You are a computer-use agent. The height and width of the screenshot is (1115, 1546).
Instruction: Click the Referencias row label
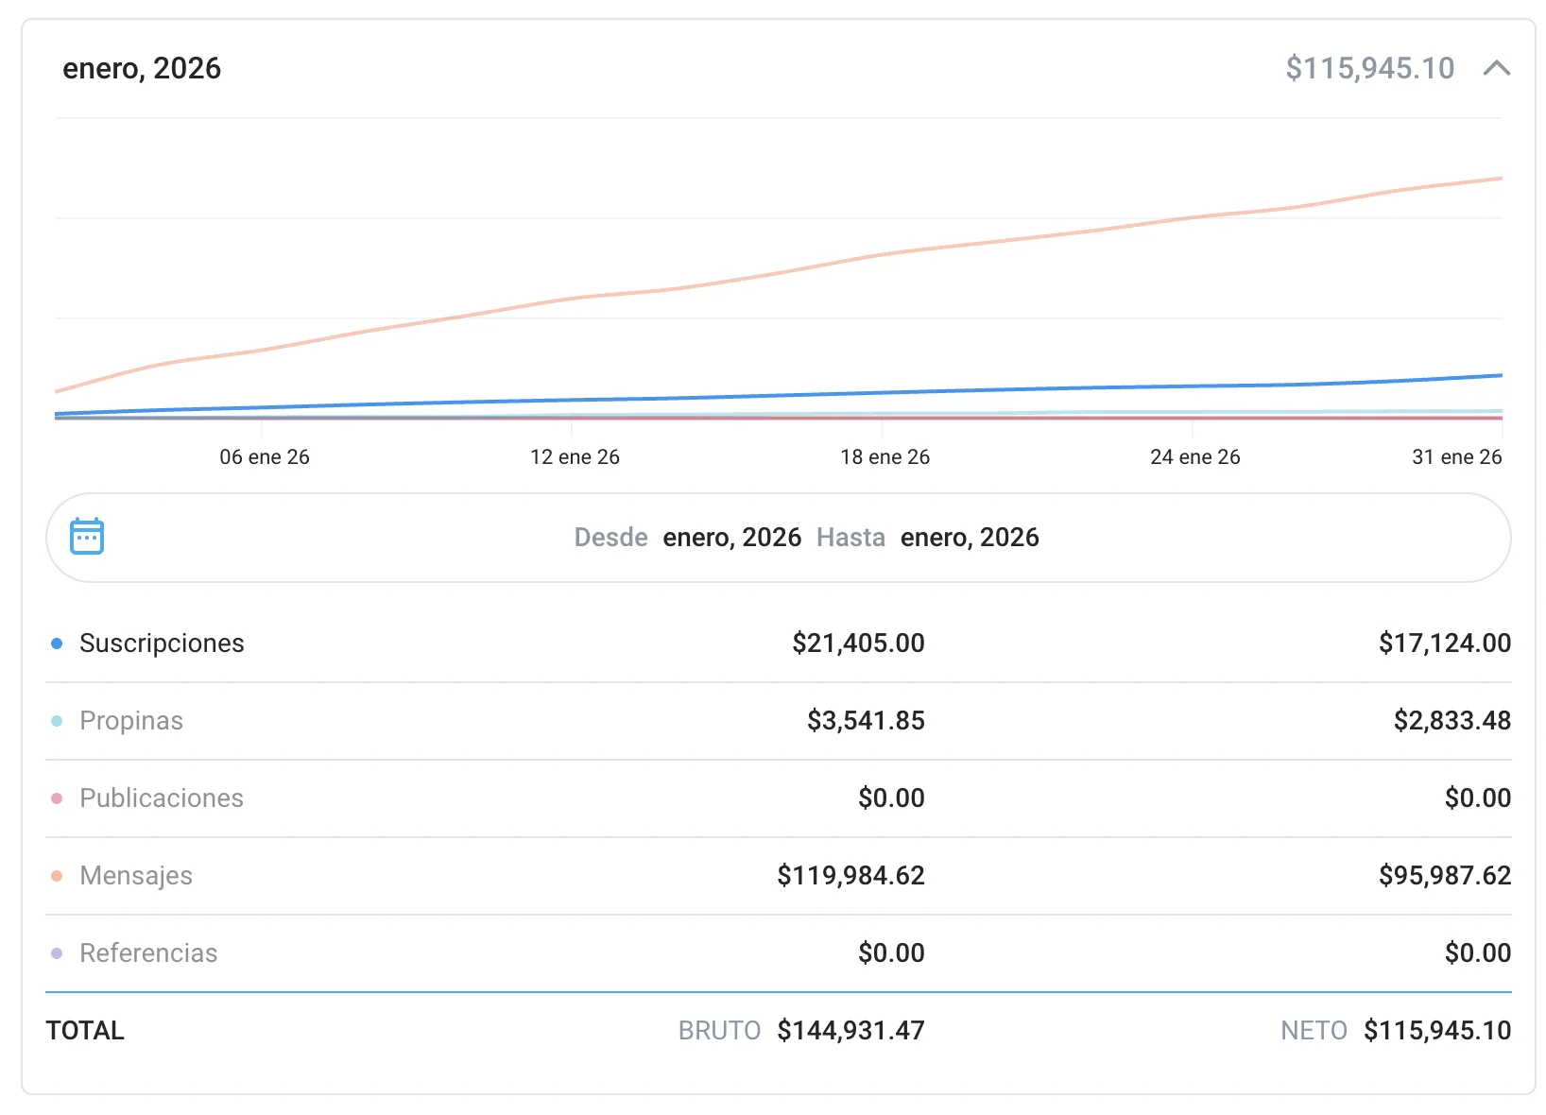coord(148,953)
